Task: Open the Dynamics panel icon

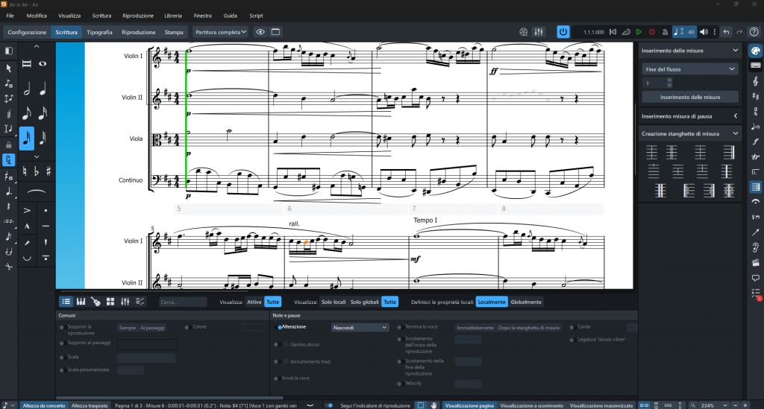Action: tap(755, 142)
